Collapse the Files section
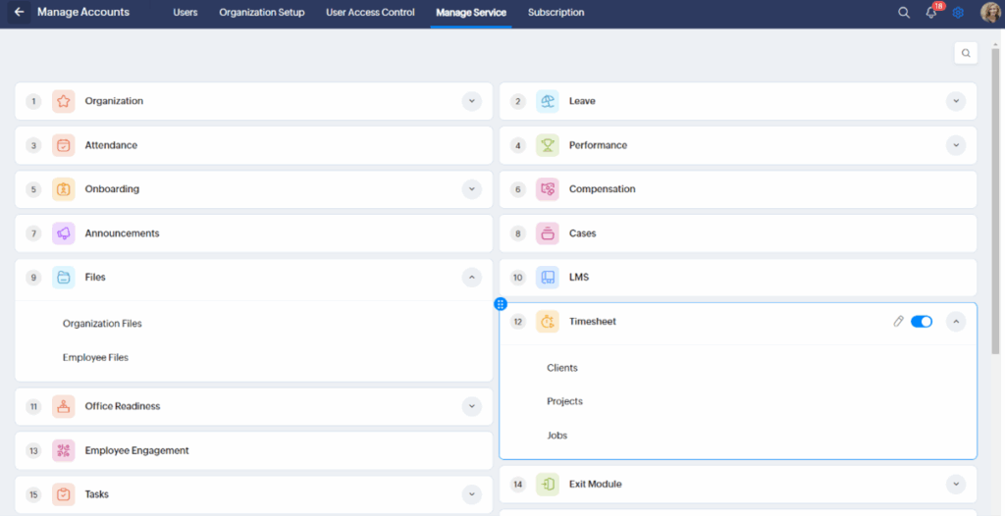This screenshot has height=516, width=1005. point(472,278)
